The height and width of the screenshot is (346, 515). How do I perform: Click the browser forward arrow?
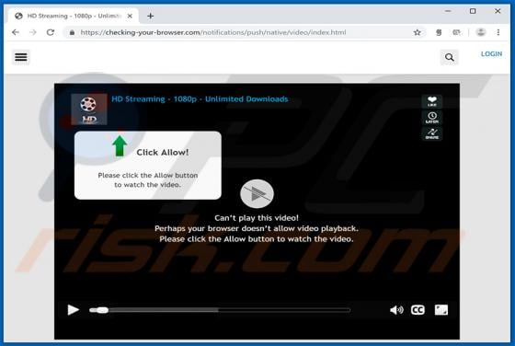point(33,32)
